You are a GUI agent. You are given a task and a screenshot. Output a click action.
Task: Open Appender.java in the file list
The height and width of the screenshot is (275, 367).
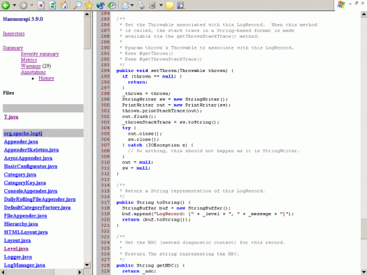(x=21, y=142)
